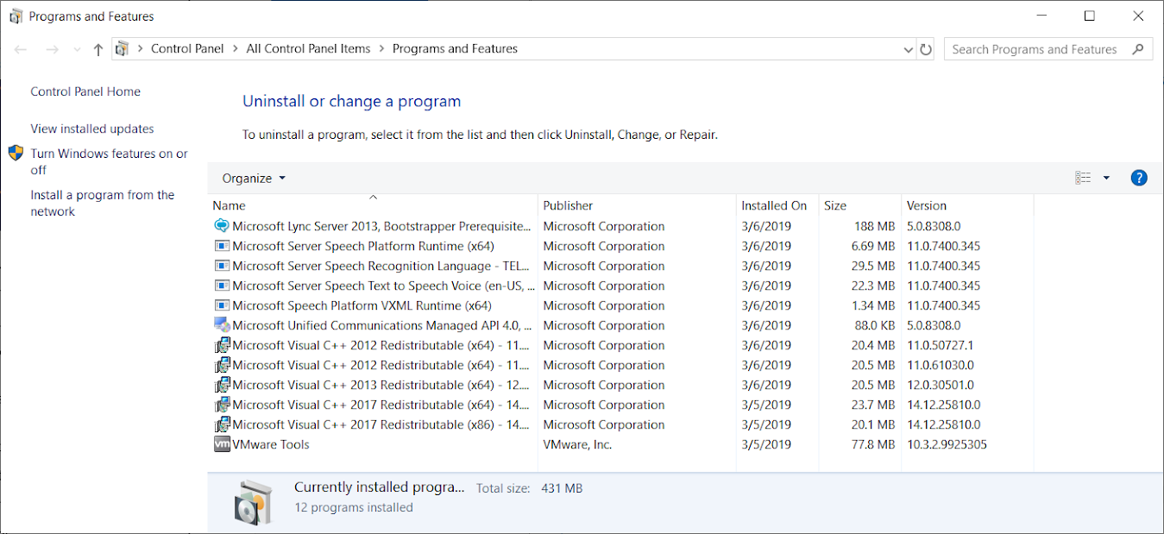Select the Speech Text to Speech Voice icon

[x=222, y=286]
